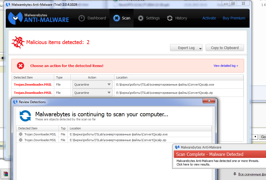This screenshot has height=180, width=266.
Task: Click the Export Log button
Action: tap(186, 48)
